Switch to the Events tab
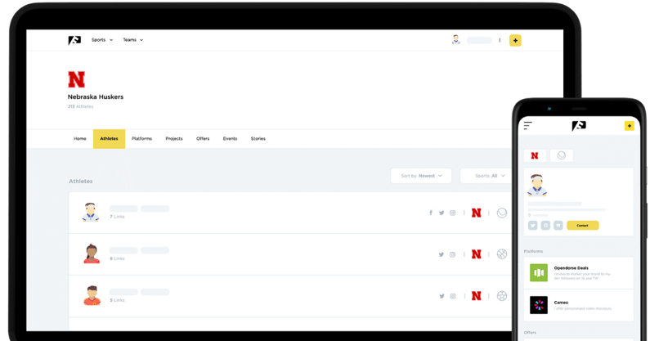Screen dimensions: 650x341 coord(230,138)
